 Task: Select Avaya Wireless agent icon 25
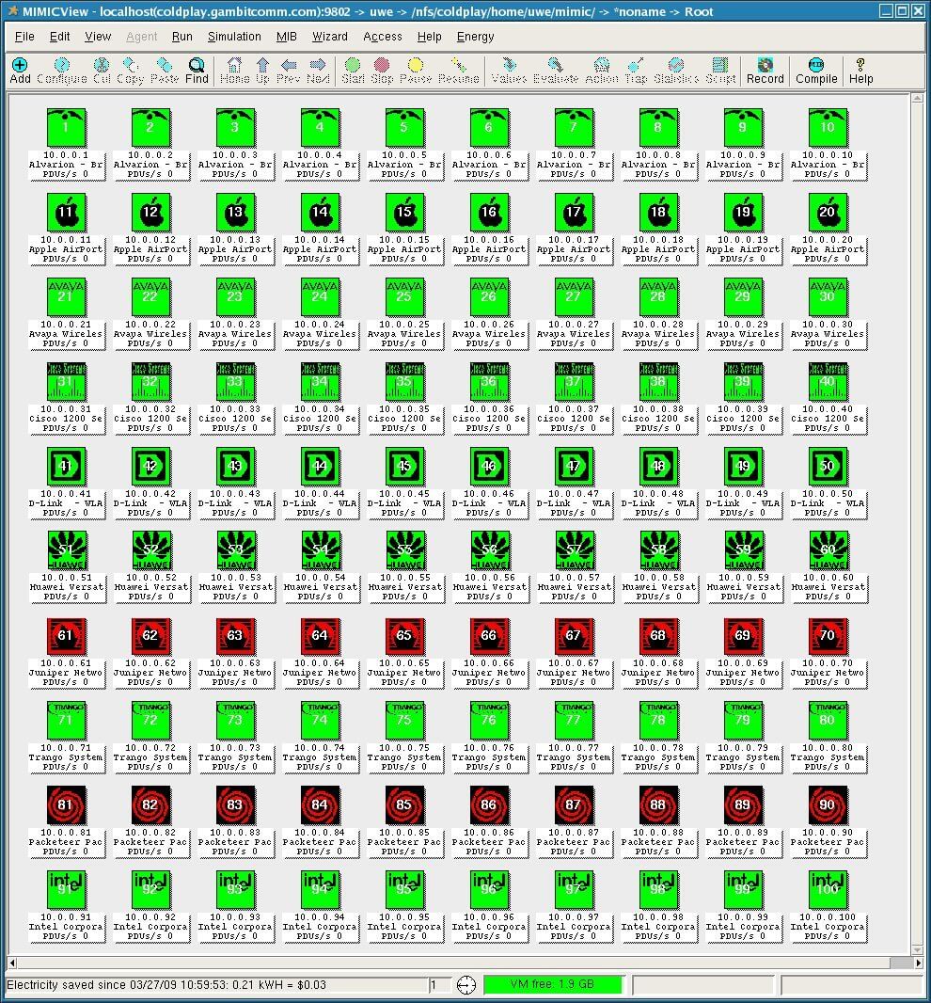[x=404, y=296]
